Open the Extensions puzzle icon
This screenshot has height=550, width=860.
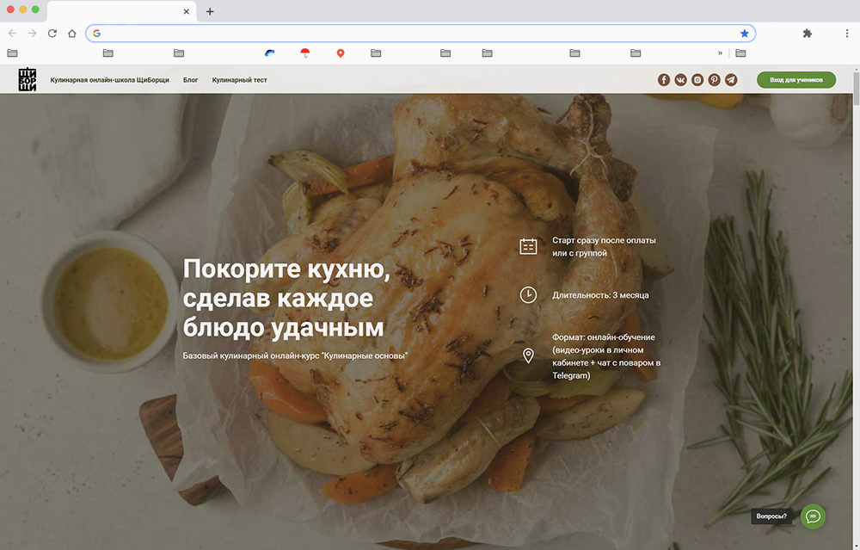(808, 34)
